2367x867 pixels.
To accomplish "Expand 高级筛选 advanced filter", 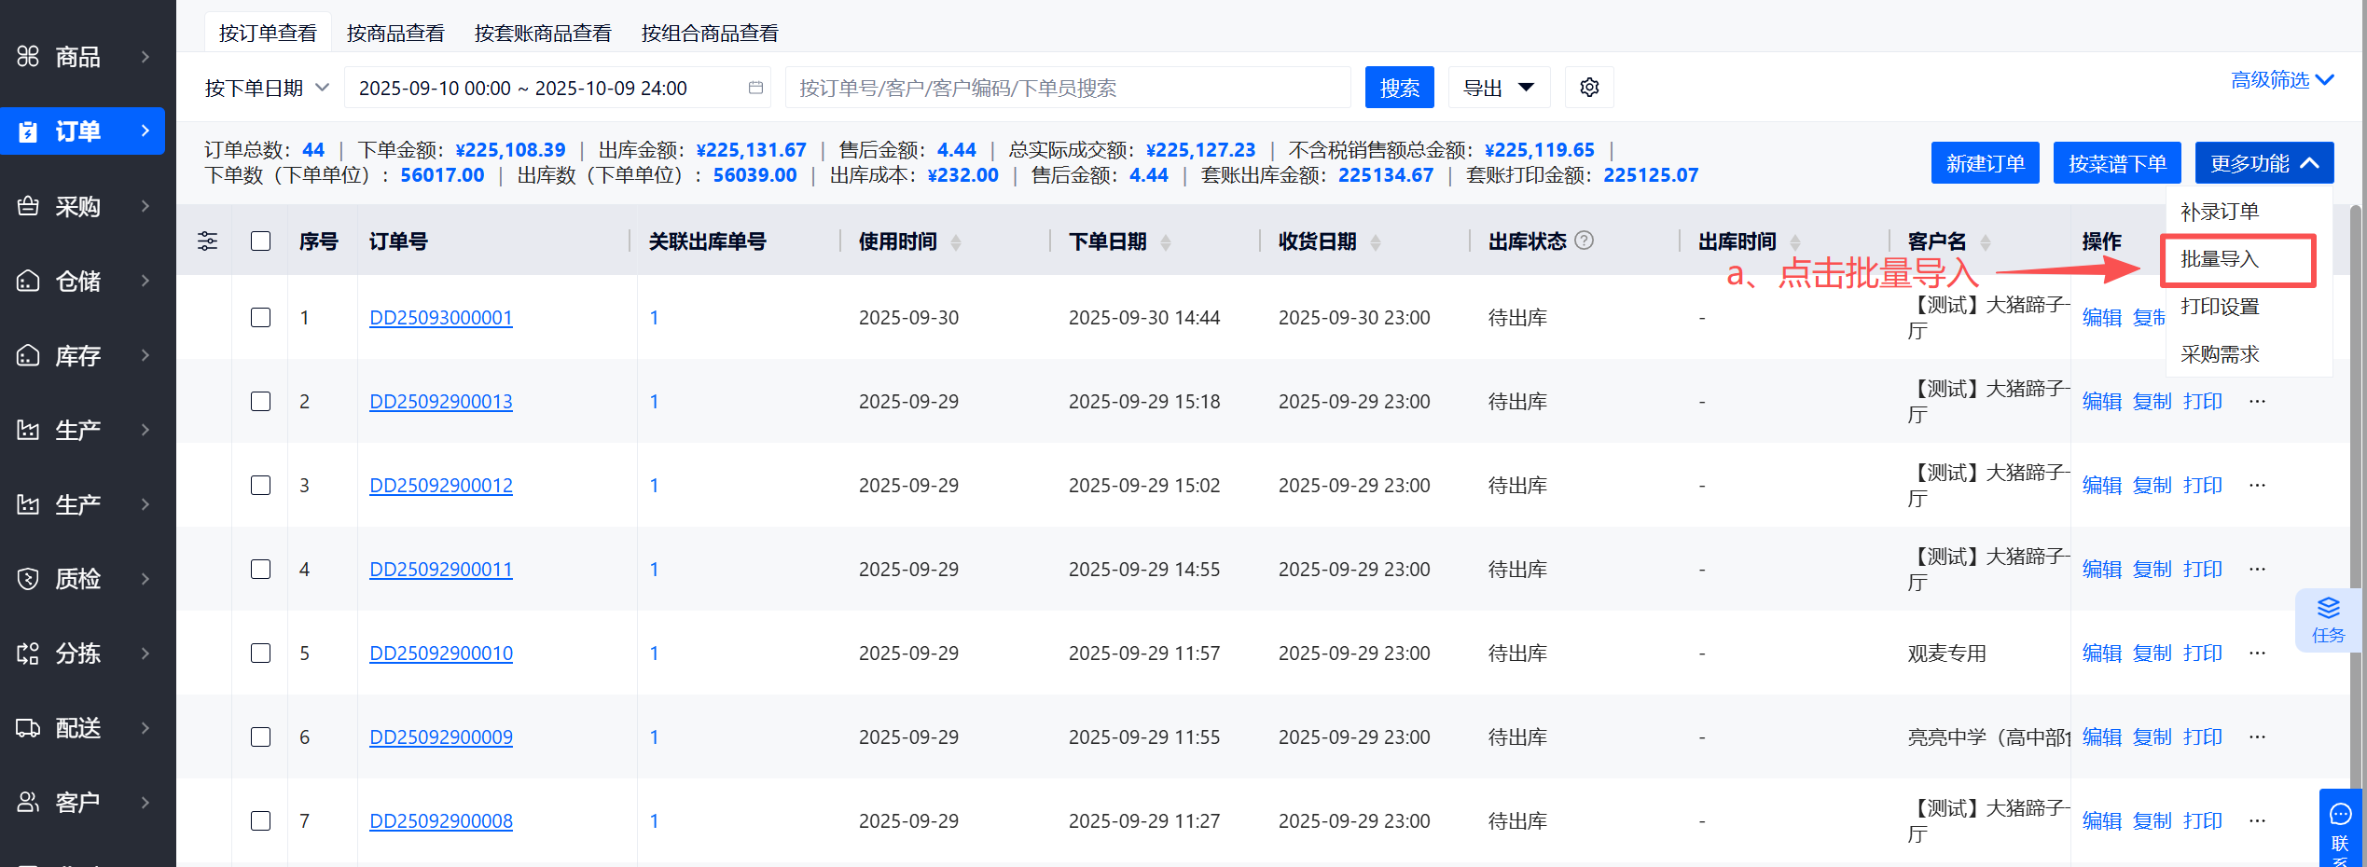I will pos(2281,80).
